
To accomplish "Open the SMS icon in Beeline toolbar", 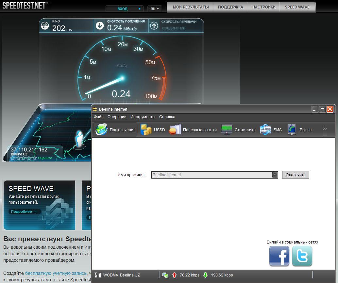I will (x=265, y=130).
